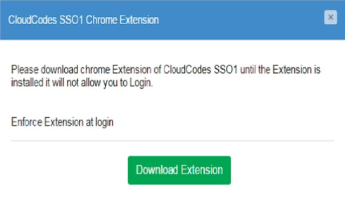
Task: Click the dialog title CloudCodes SSO1 Chrome Extension
Action: coord(84,20)
